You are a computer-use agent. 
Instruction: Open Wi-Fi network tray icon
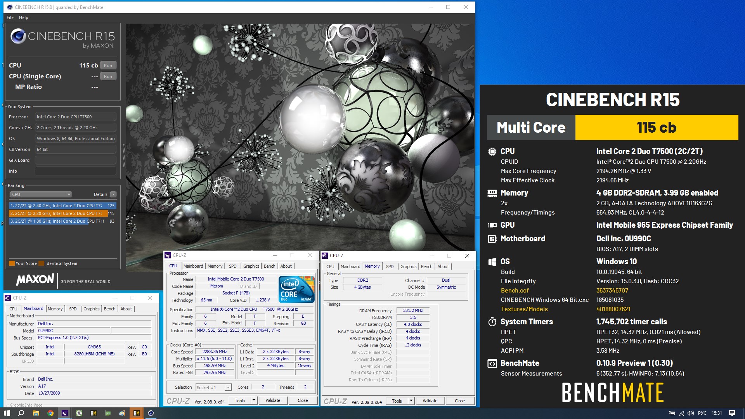click(x=682, y=413)
